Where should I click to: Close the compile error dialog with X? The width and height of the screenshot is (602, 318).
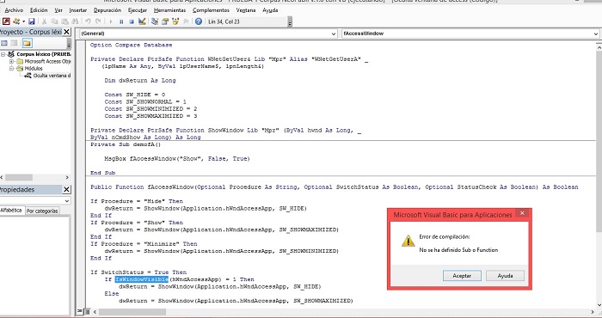[x=522, y=213]
